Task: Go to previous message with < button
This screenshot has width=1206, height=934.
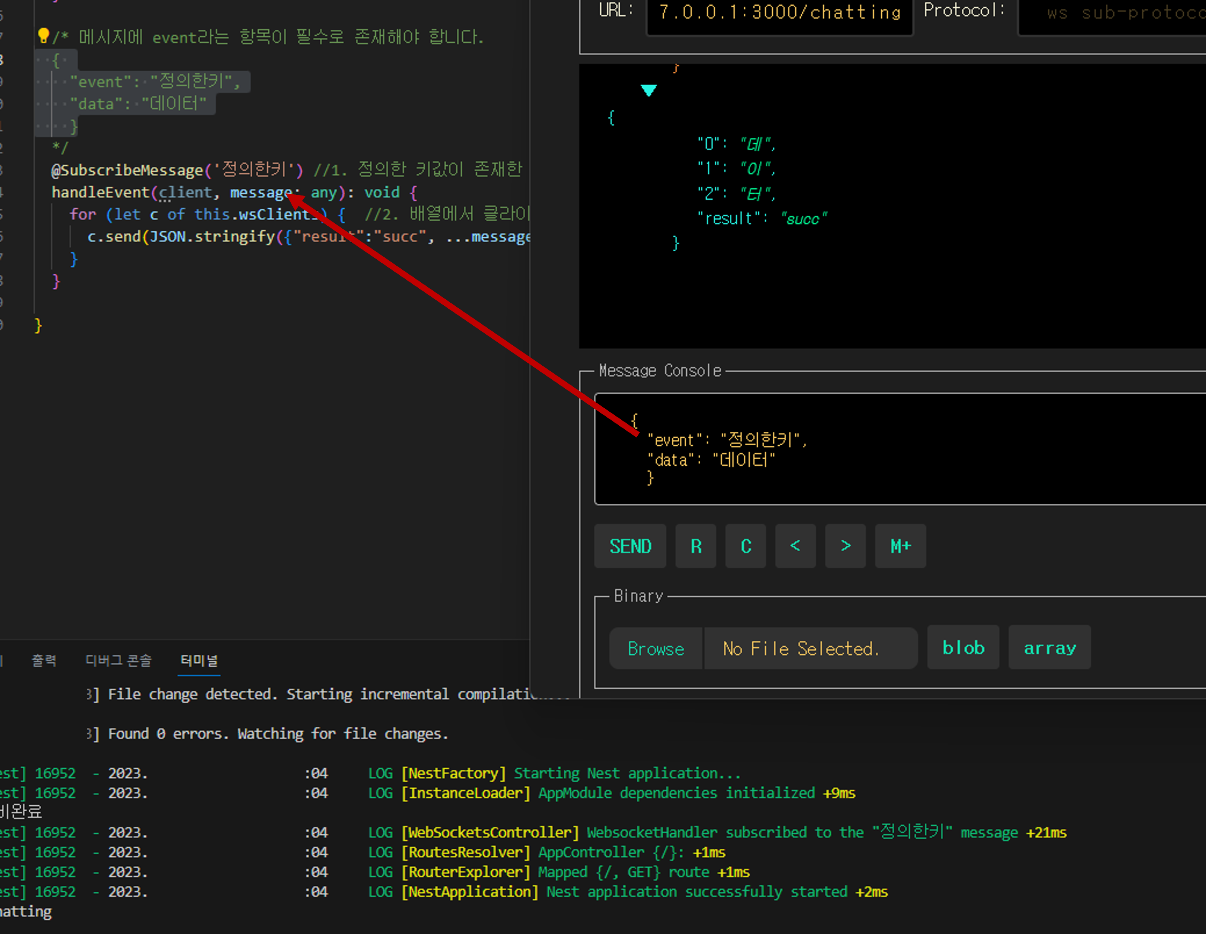Action: [795, 546]
